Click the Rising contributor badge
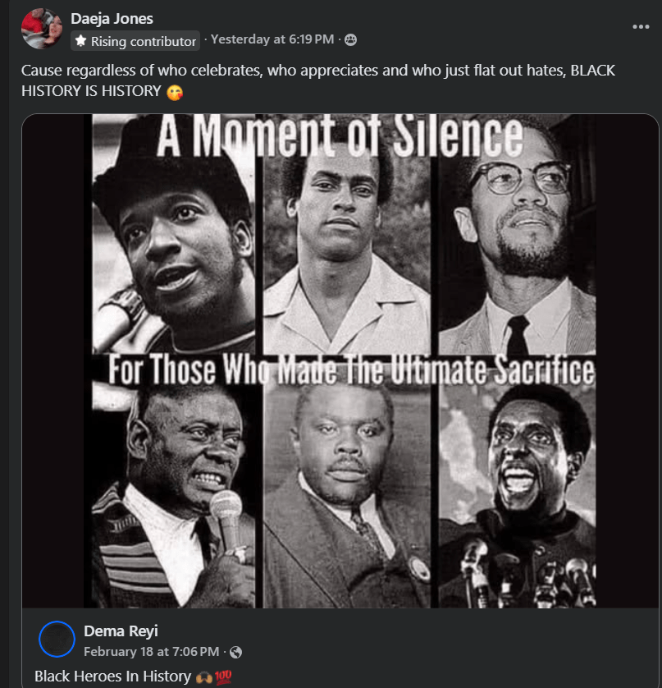This screenshot has height=688, width=662. (135, 41)
